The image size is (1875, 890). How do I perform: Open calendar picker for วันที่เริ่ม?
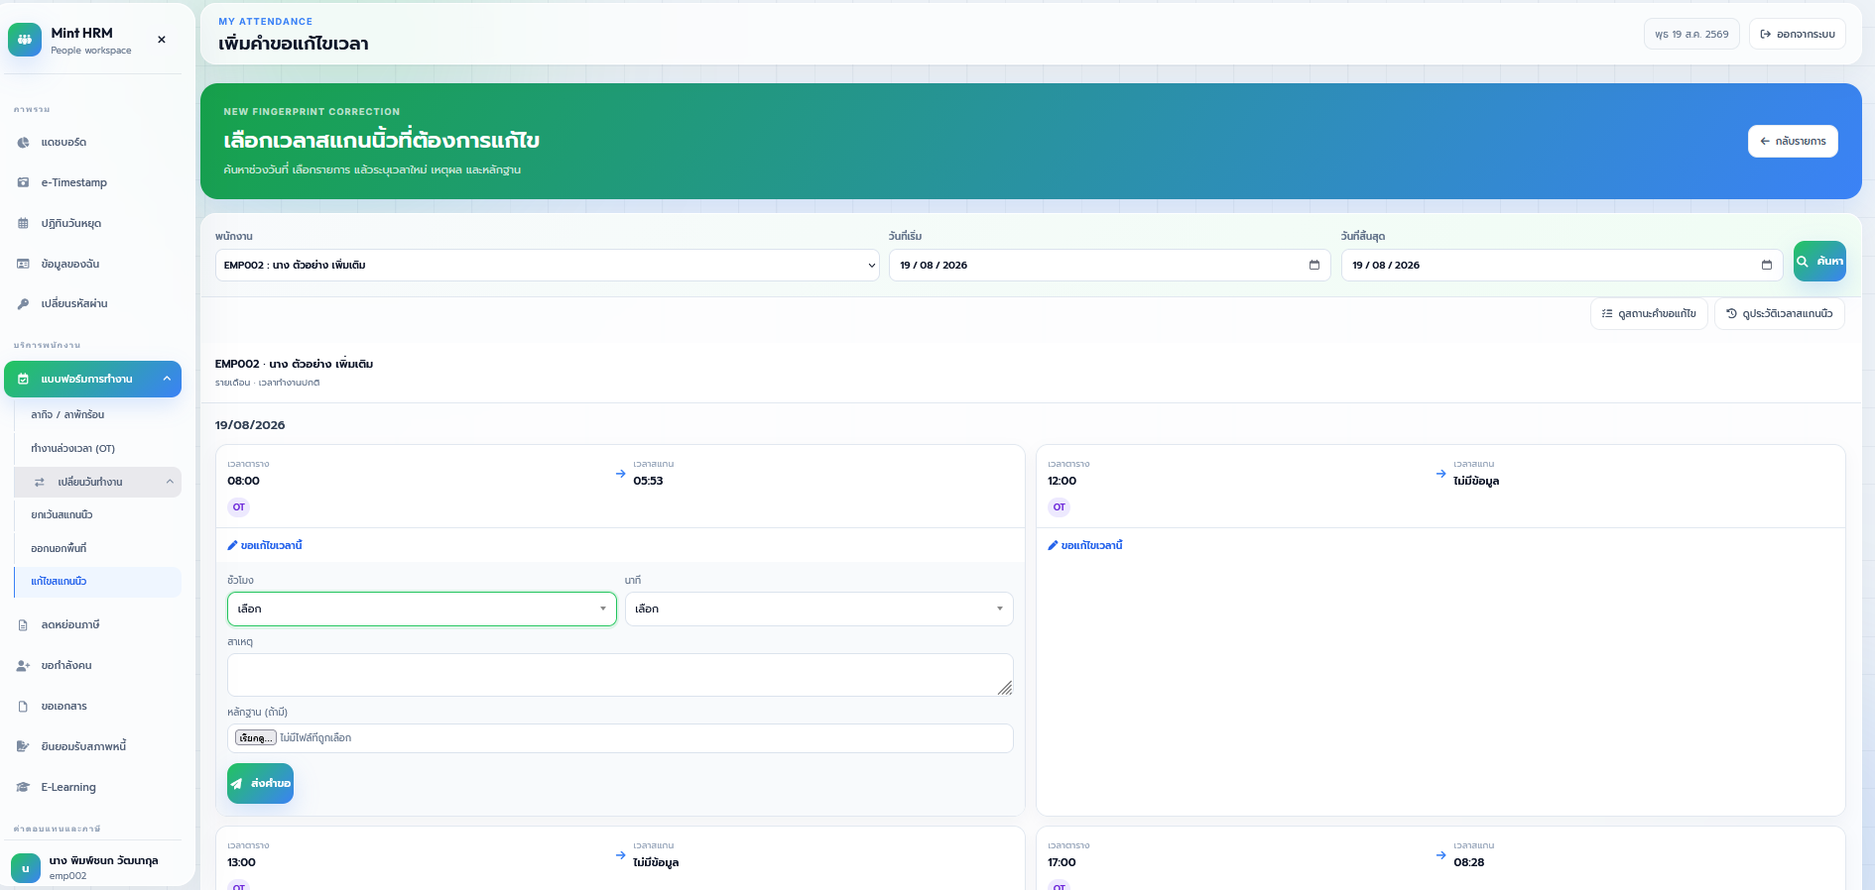click(x=1314, y=265)
